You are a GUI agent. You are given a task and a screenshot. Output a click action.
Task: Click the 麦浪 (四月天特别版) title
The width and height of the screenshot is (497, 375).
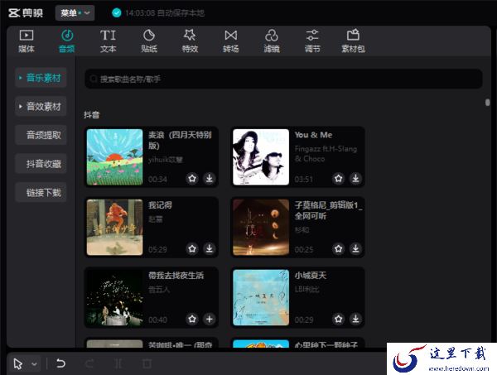click(x=180, y=140)
